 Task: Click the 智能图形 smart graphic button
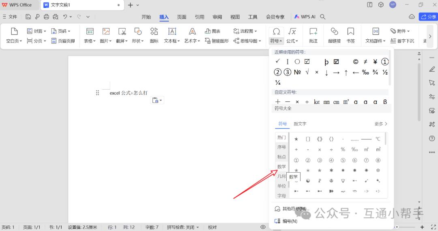click(217, 41)
